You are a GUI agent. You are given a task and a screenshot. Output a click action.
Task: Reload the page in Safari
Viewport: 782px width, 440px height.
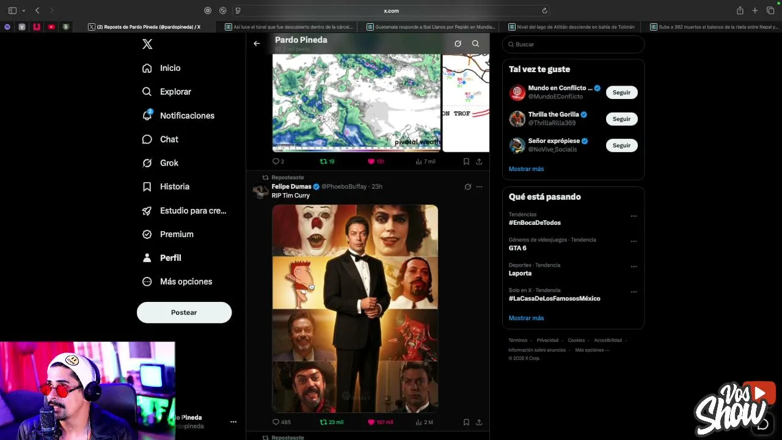point(544,10)
